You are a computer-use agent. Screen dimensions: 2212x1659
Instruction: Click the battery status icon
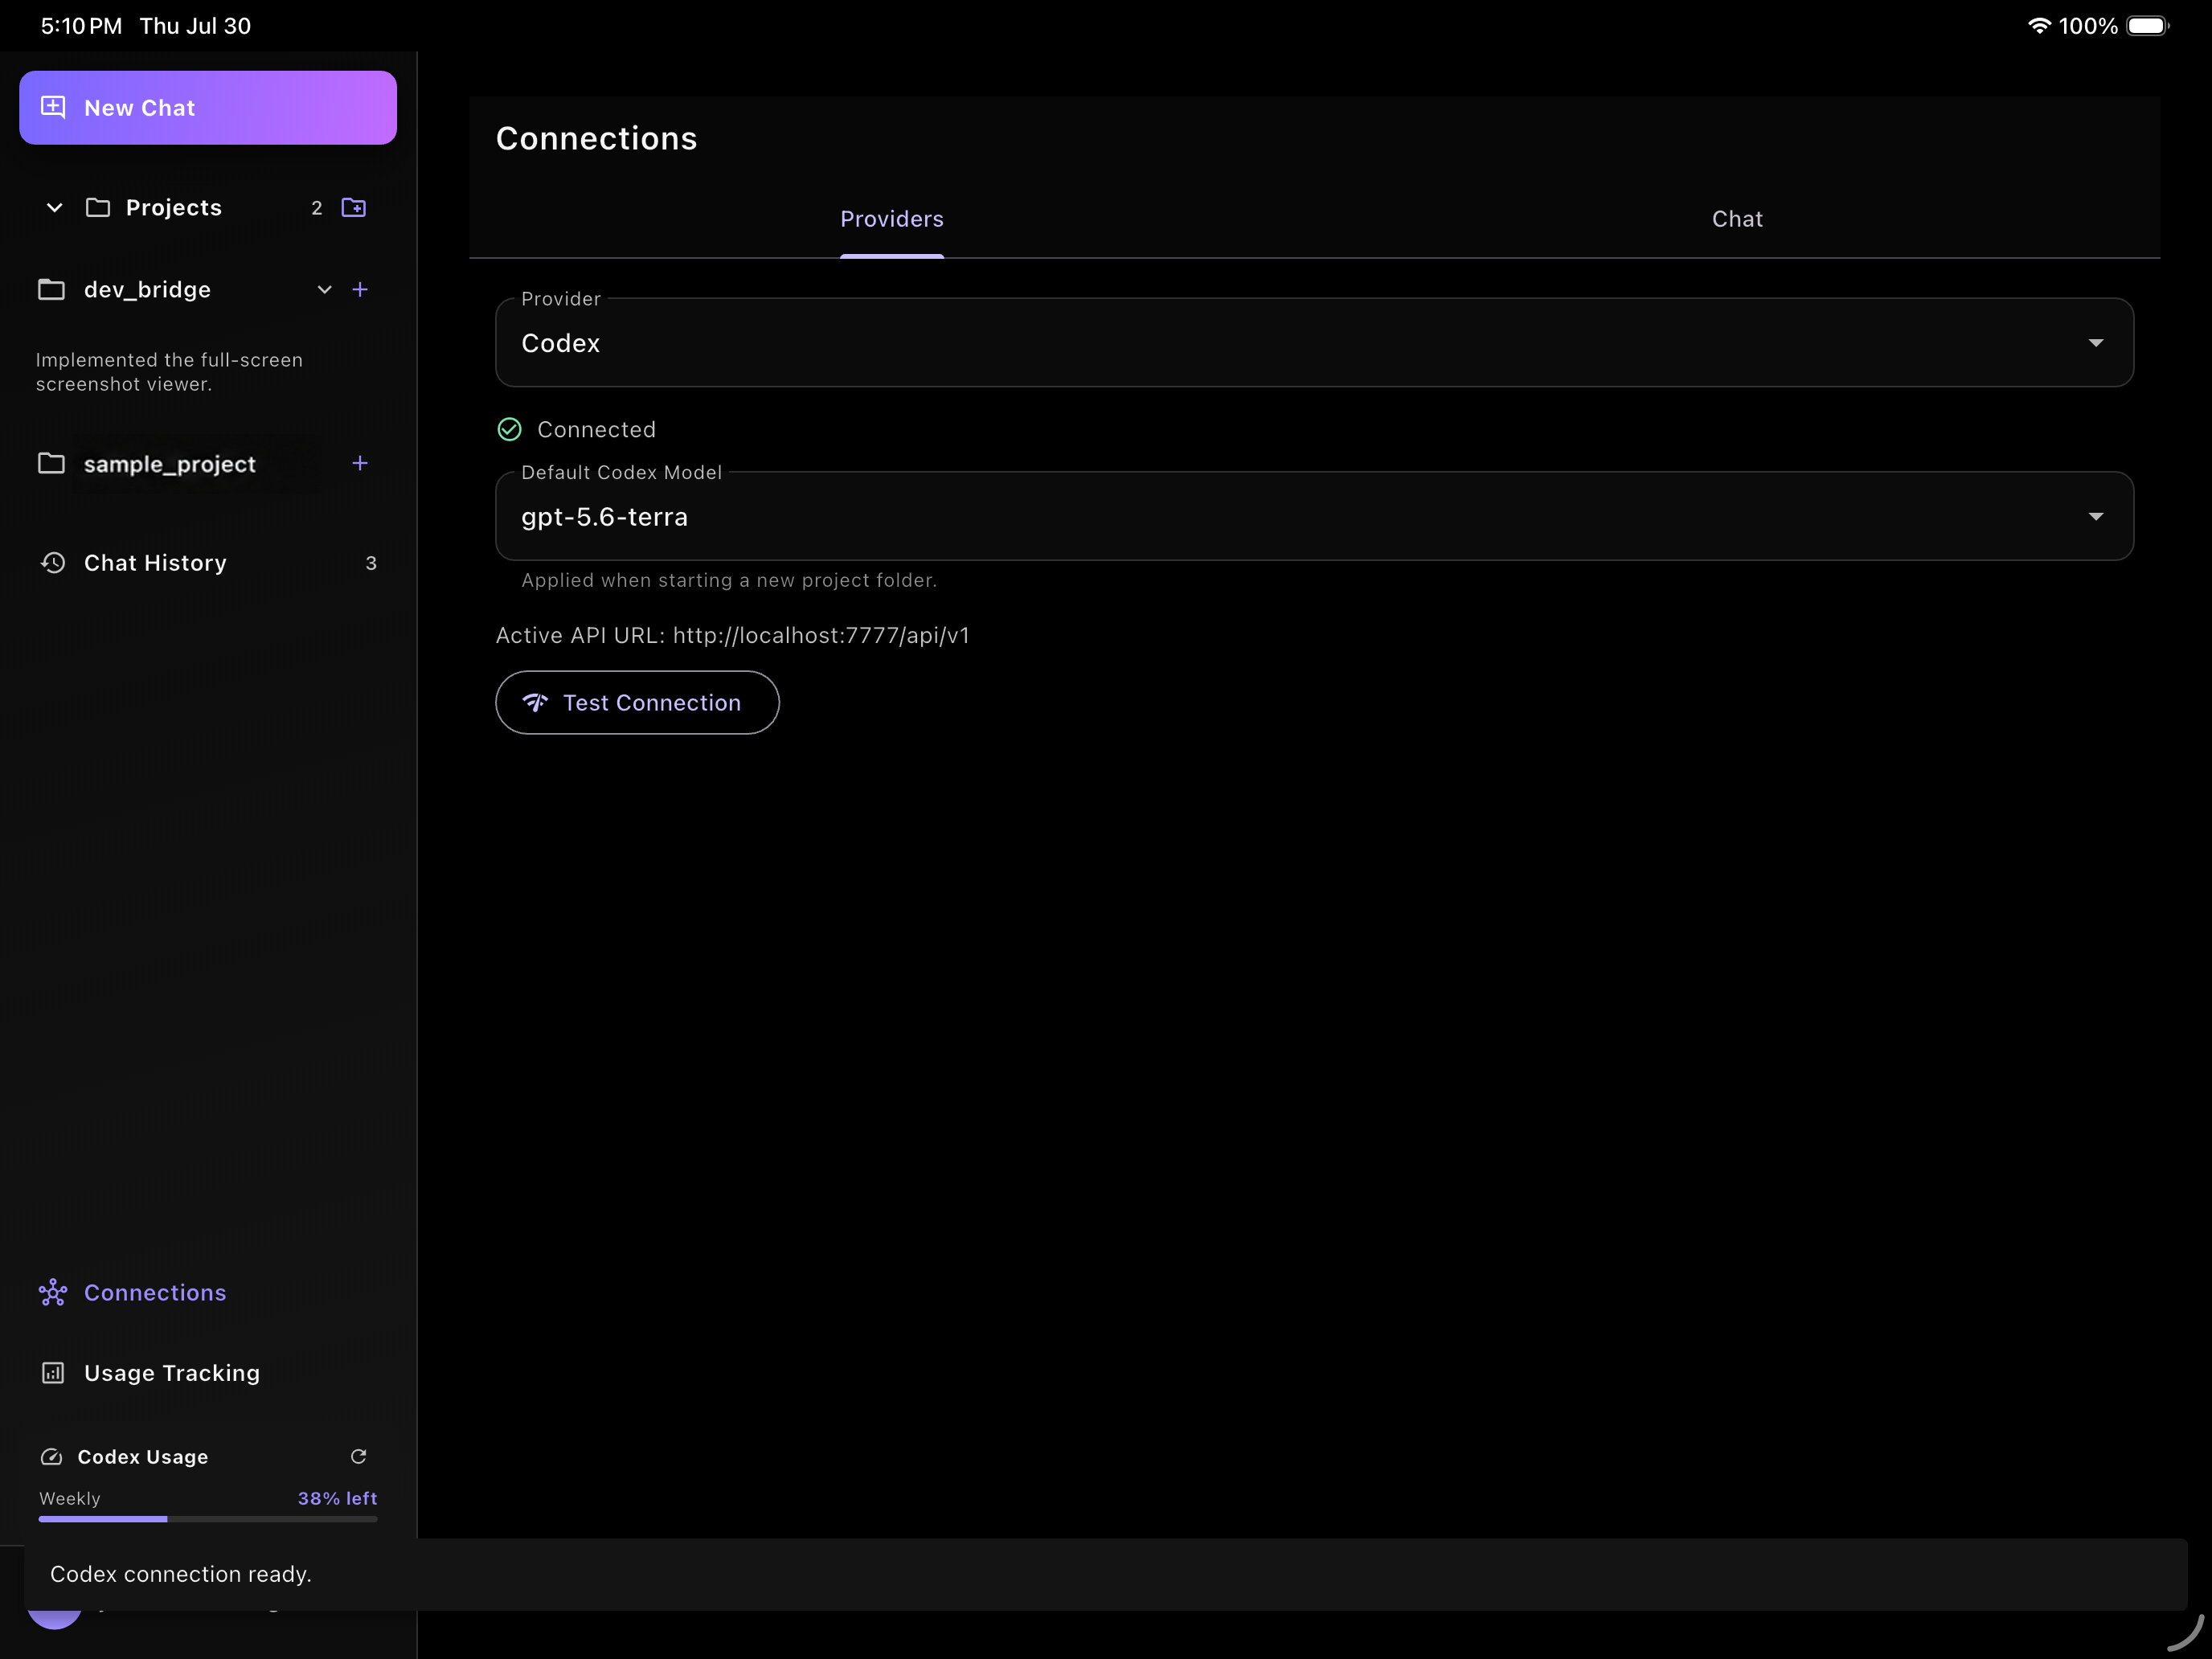point(2147,26)
